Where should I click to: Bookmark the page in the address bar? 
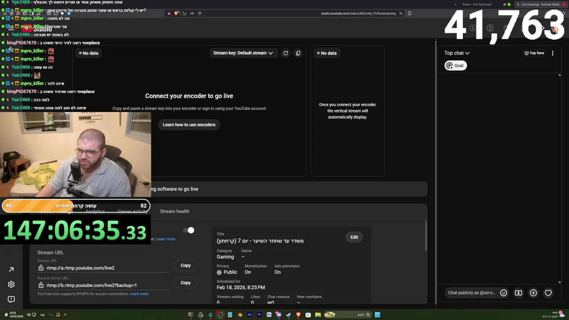click(x=409, y=13)
